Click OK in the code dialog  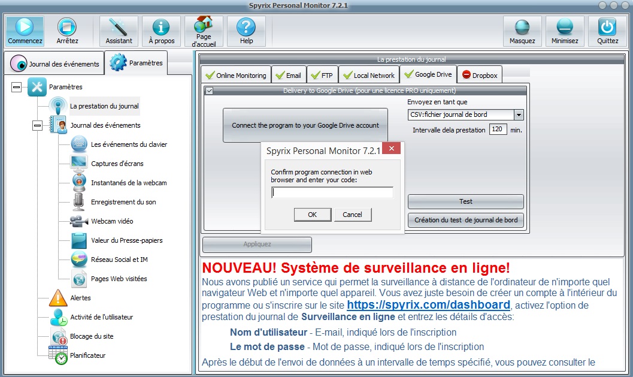point(313,215)
